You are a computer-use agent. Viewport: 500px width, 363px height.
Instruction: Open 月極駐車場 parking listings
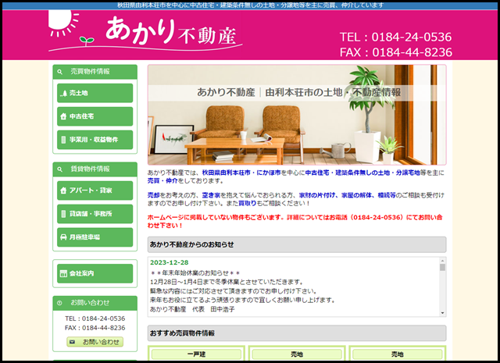click(95, 237)
